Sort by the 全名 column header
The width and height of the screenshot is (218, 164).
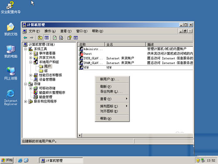(125, 45)
